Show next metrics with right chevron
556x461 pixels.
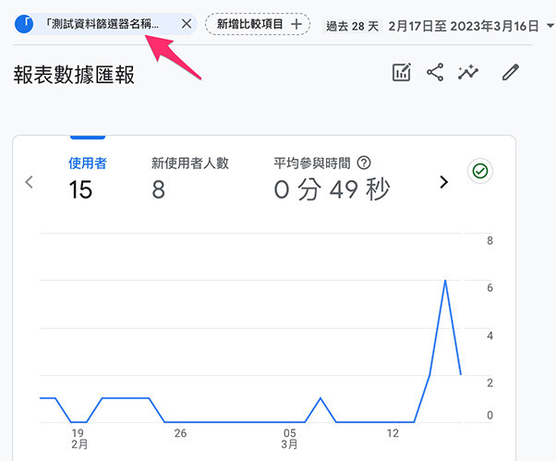pos(443,182)
